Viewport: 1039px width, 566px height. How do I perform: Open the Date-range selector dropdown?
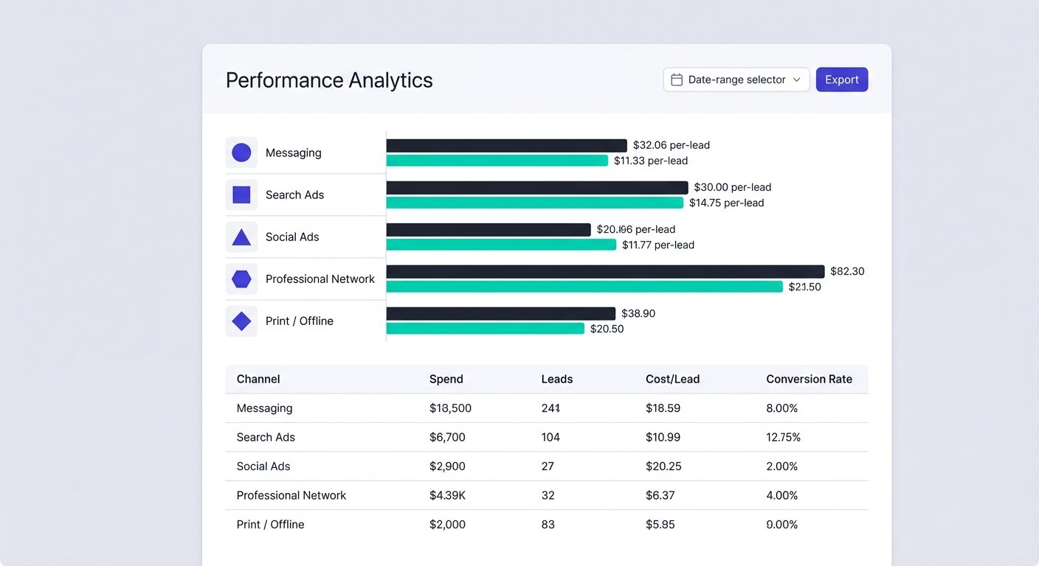point(736,80)
